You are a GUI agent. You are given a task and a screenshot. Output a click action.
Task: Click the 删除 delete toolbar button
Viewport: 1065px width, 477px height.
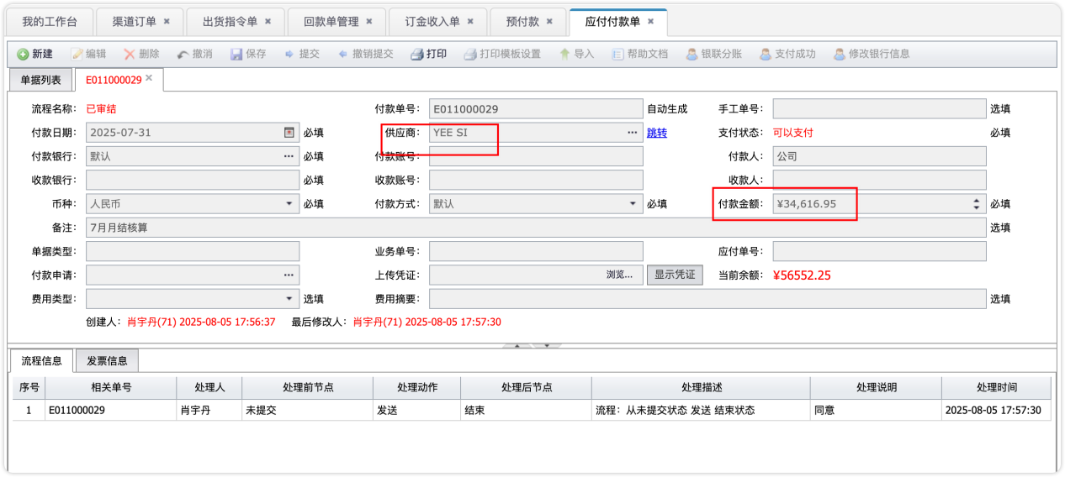point(141,54)
